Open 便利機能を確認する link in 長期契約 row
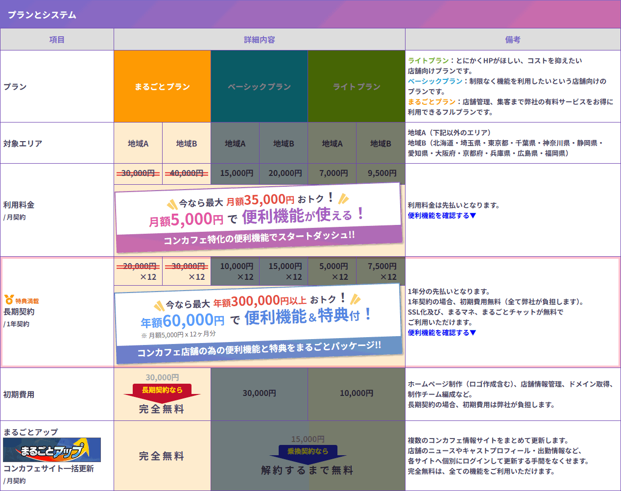Screen dimensions: 621x491 [x=442, y=333]
